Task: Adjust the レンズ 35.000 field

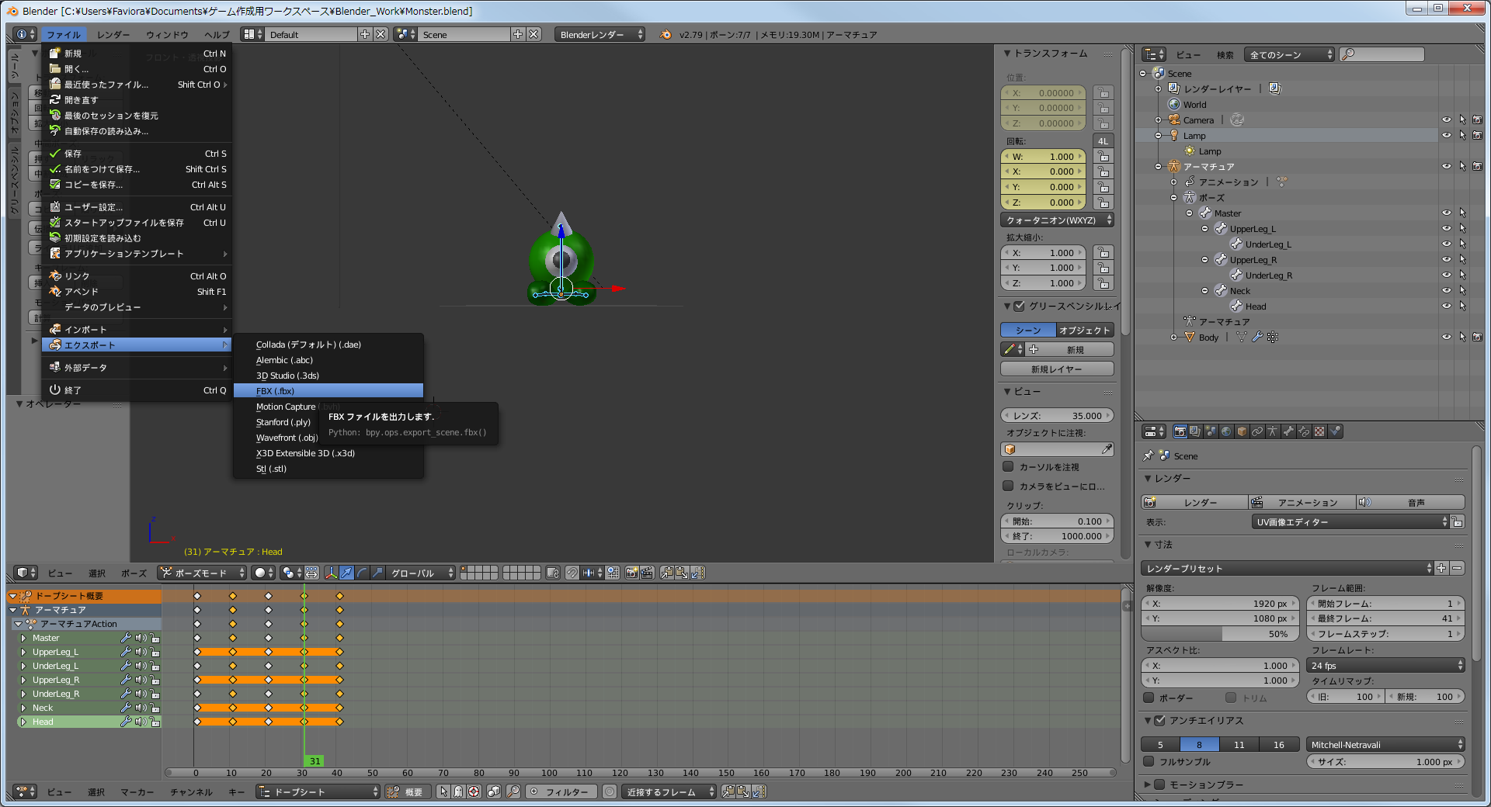Action: click(x=1057, y=415)
